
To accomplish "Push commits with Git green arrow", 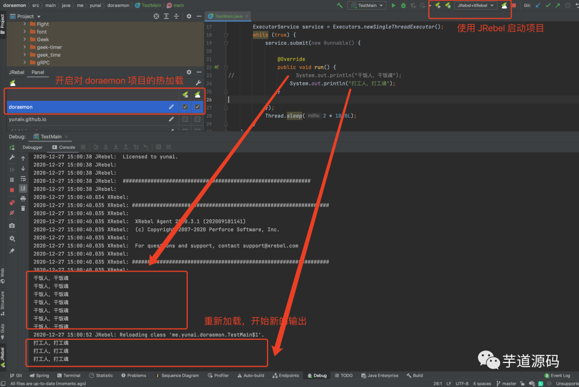I will [558, 5].
